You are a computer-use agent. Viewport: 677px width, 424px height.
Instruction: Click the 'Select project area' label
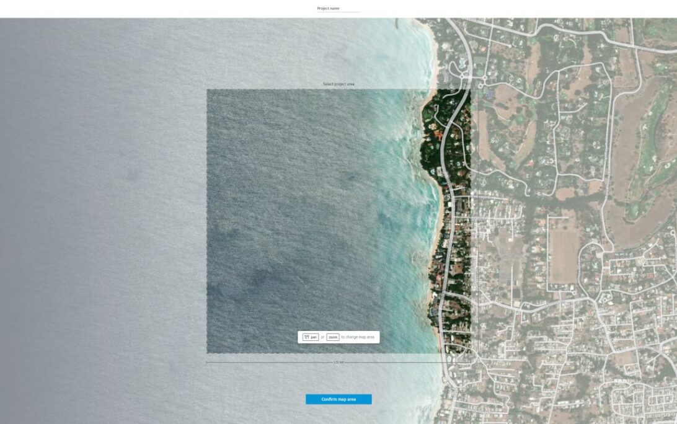point(338,84)
